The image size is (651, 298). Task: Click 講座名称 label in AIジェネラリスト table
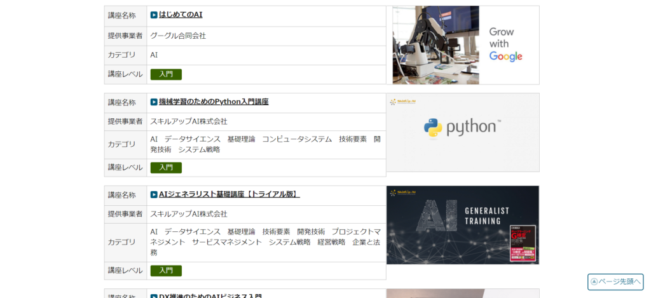[x=121, y=195]
